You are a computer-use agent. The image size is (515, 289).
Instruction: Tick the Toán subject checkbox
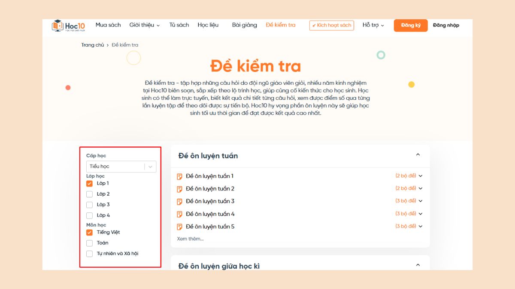(x=90, y=243)
